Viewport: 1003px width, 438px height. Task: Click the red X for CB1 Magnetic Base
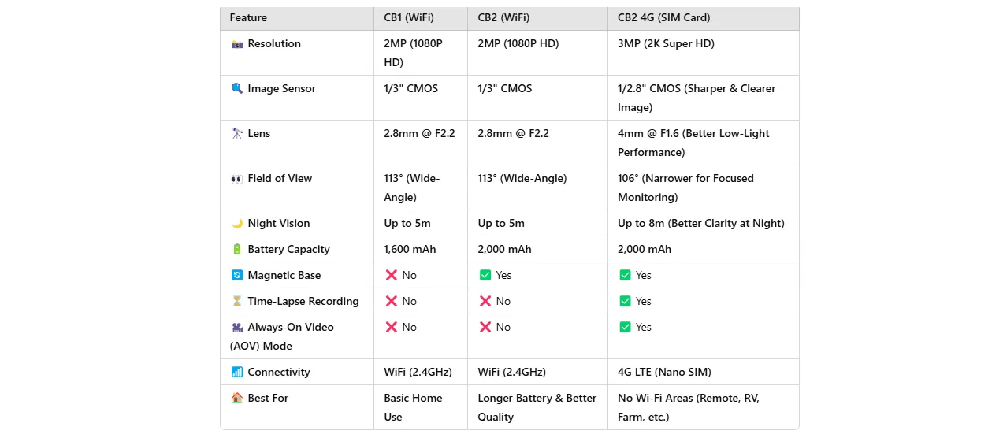click(x=391, y=276)
